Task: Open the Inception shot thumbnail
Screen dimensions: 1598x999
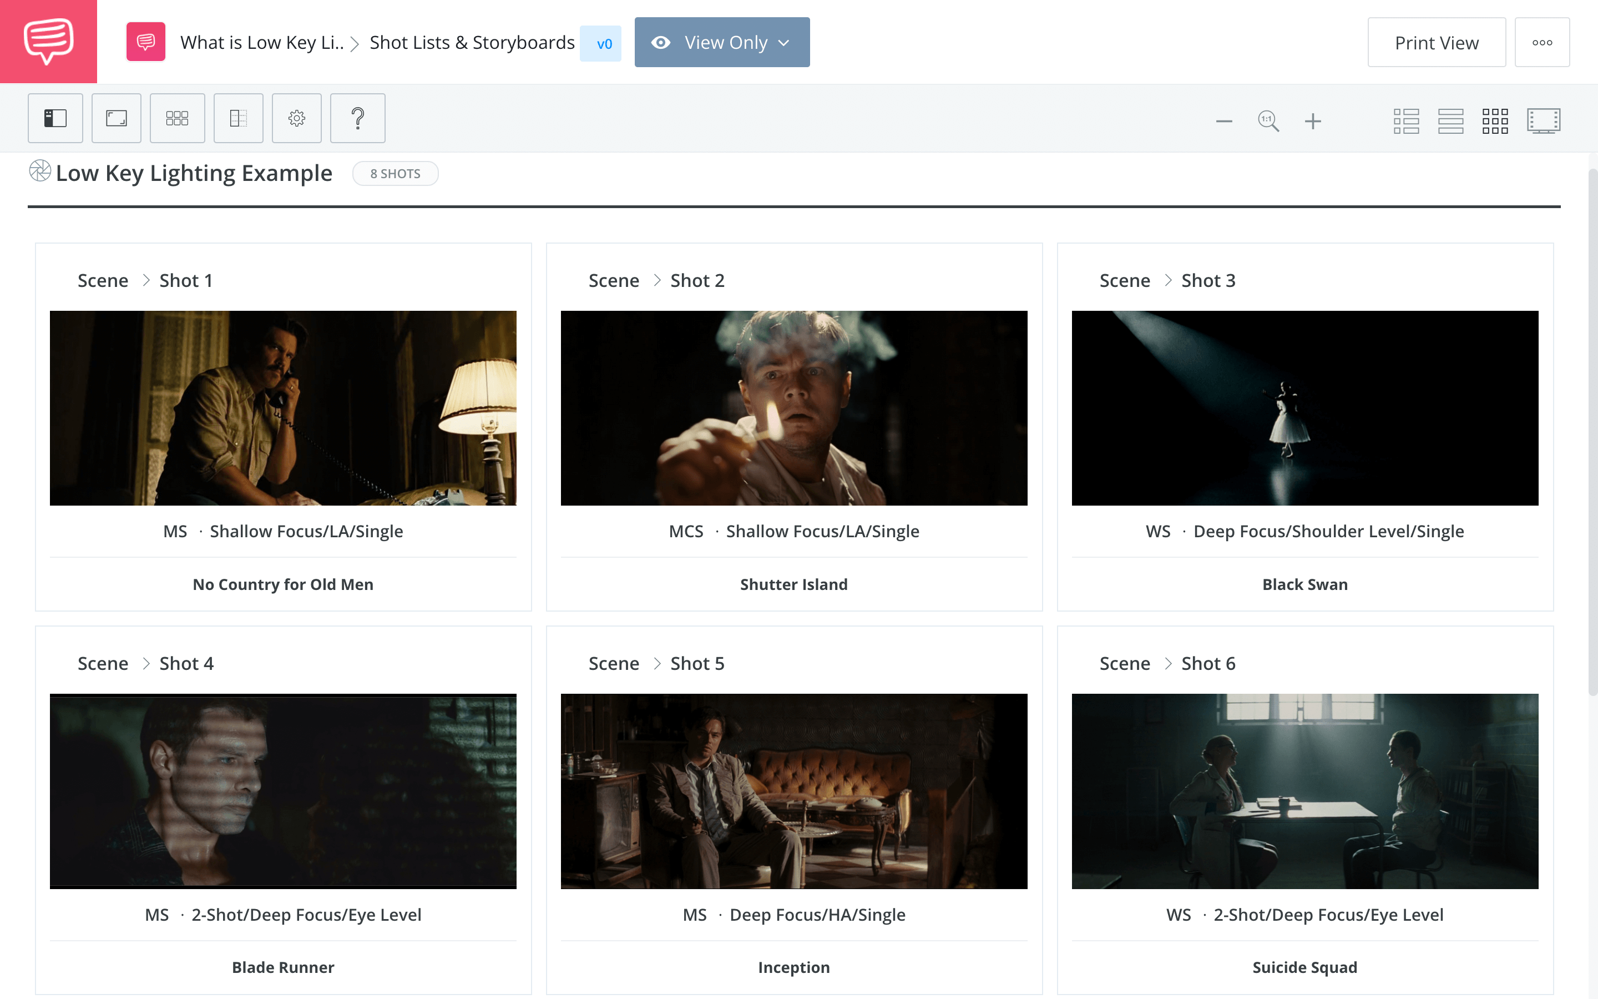Action: (x=793, y=791)
